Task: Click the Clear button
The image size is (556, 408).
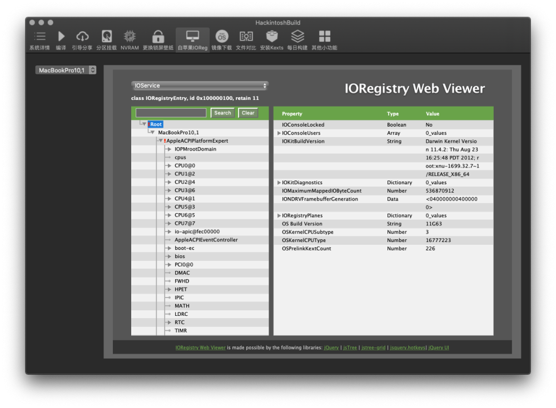Action: [x=248, y=113]
